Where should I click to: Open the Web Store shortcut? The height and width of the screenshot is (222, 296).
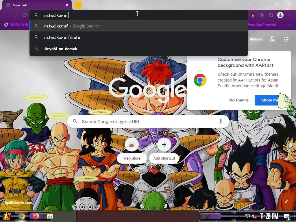132,151
